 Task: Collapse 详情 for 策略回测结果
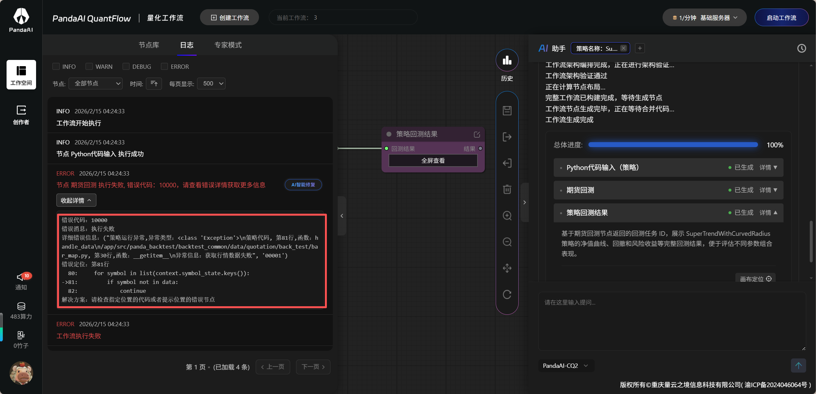pyautogui.click(x=768, y=213)
